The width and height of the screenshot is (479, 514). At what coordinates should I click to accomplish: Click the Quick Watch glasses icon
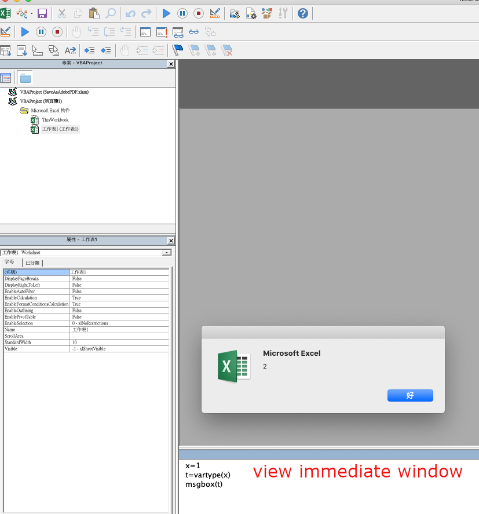(x=193, y=32)
